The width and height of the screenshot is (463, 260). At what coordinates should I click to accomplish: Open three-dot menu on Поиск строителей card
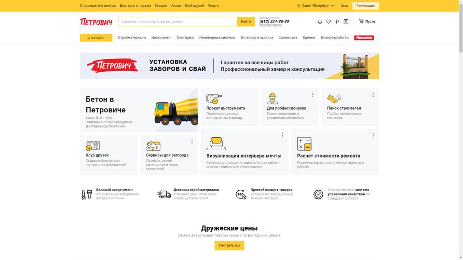click(373, 95)
